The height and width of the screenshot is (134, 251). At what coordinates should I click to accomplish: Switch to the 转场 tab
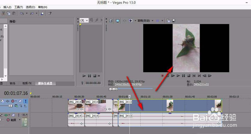[12, 83]
